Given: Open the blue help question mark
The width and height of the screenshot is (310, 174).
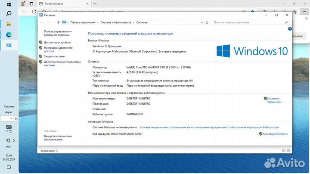Looking at the screenshot, I should pyautogui.click(x=290, y=29).
